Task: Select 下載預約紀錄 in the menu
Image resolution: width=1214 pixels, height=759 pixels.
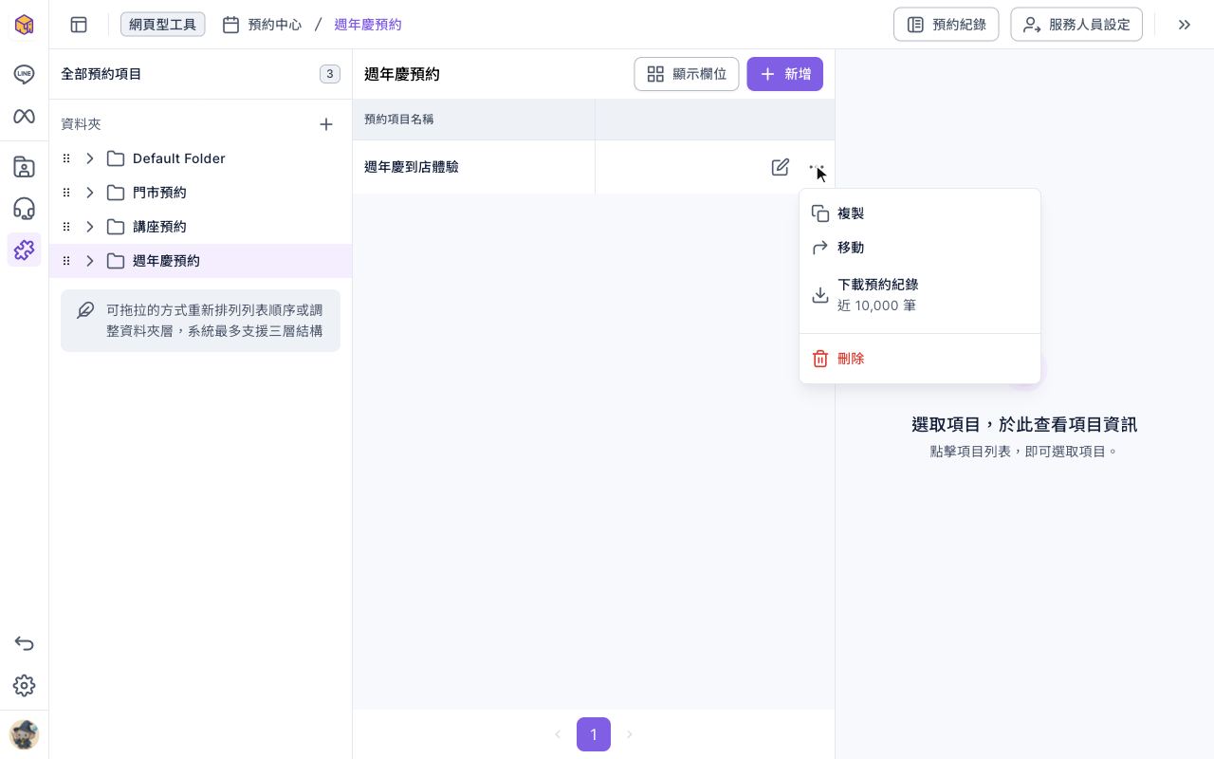Action: (920, 295)
